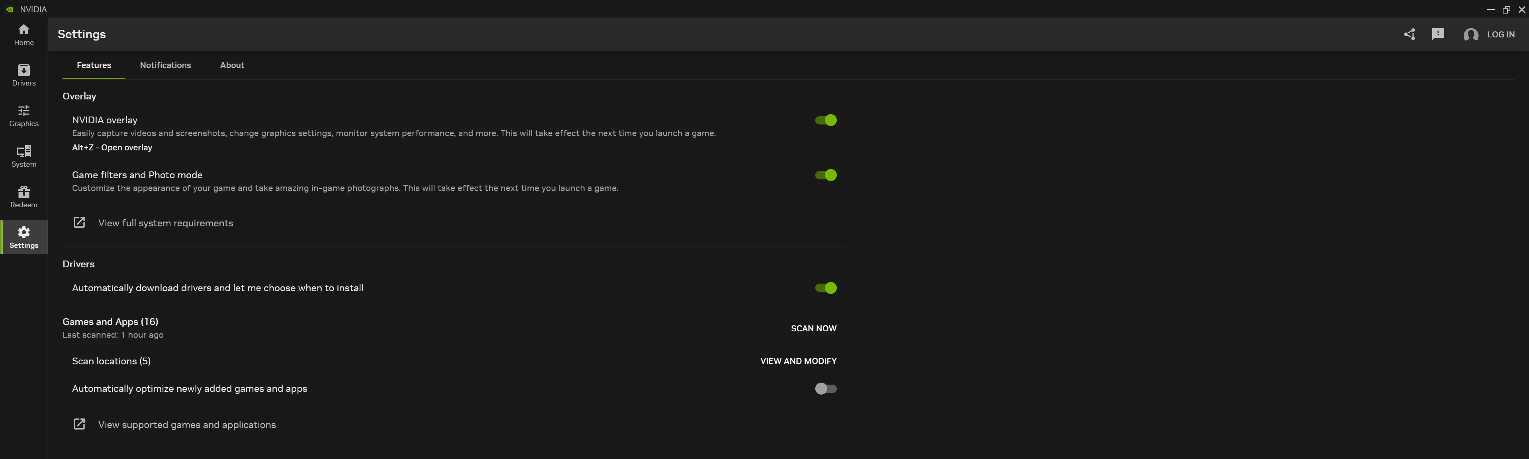
Task: Click the Settings gear in sidebar
Action: tap(24, 237)
